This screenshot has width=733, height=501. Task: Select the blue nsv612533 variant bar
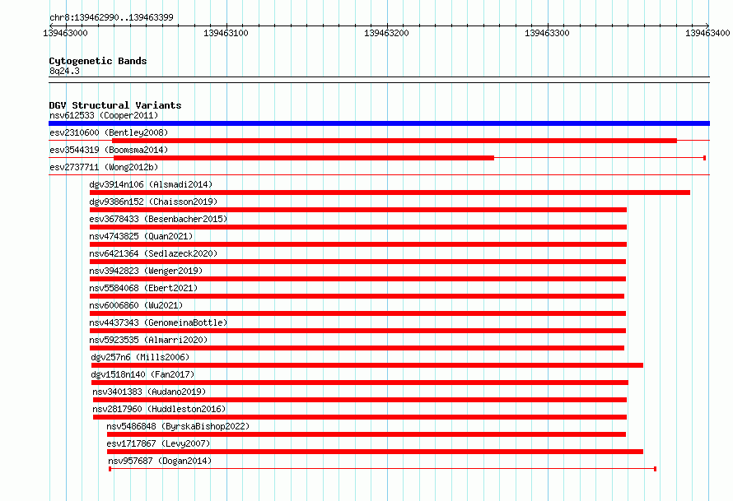tap(379, 123)
